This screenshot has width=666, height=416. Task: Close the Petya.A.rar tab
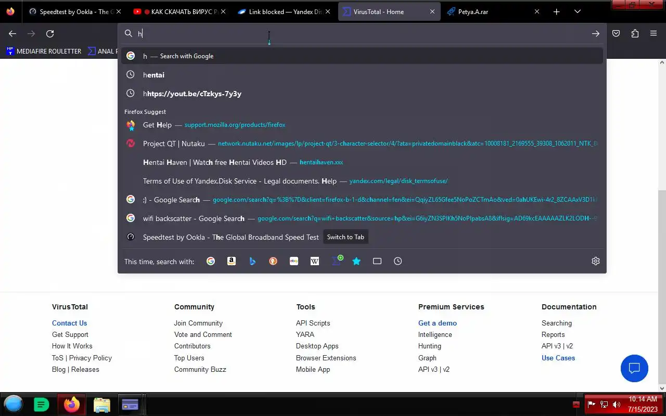tap(537, 11)
